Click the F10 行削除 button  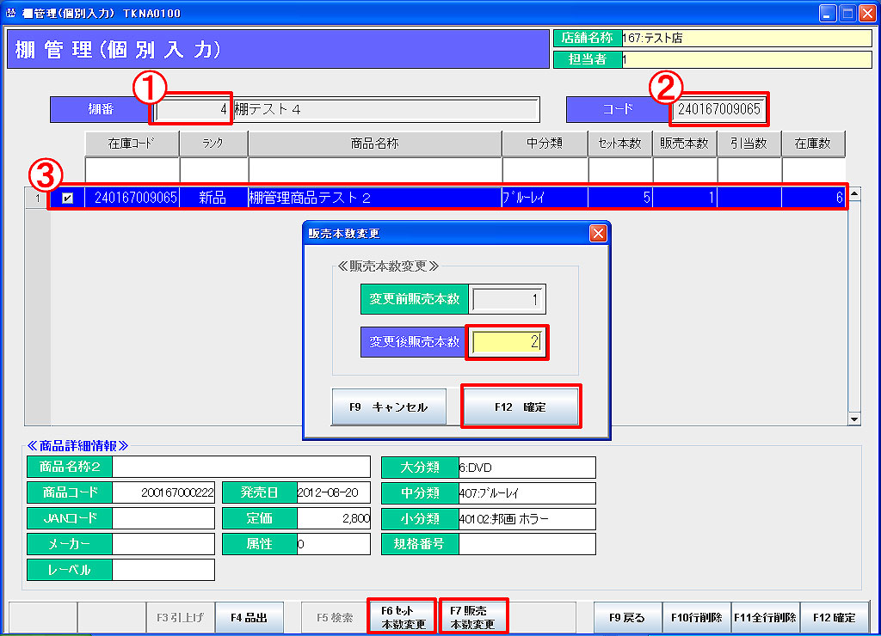pyautogui.click(x=696, y=617)
